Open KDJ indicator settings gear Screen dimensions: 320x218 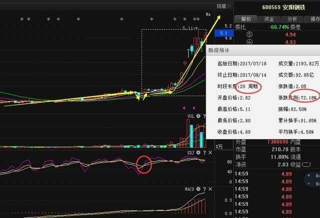coord(198,152)
